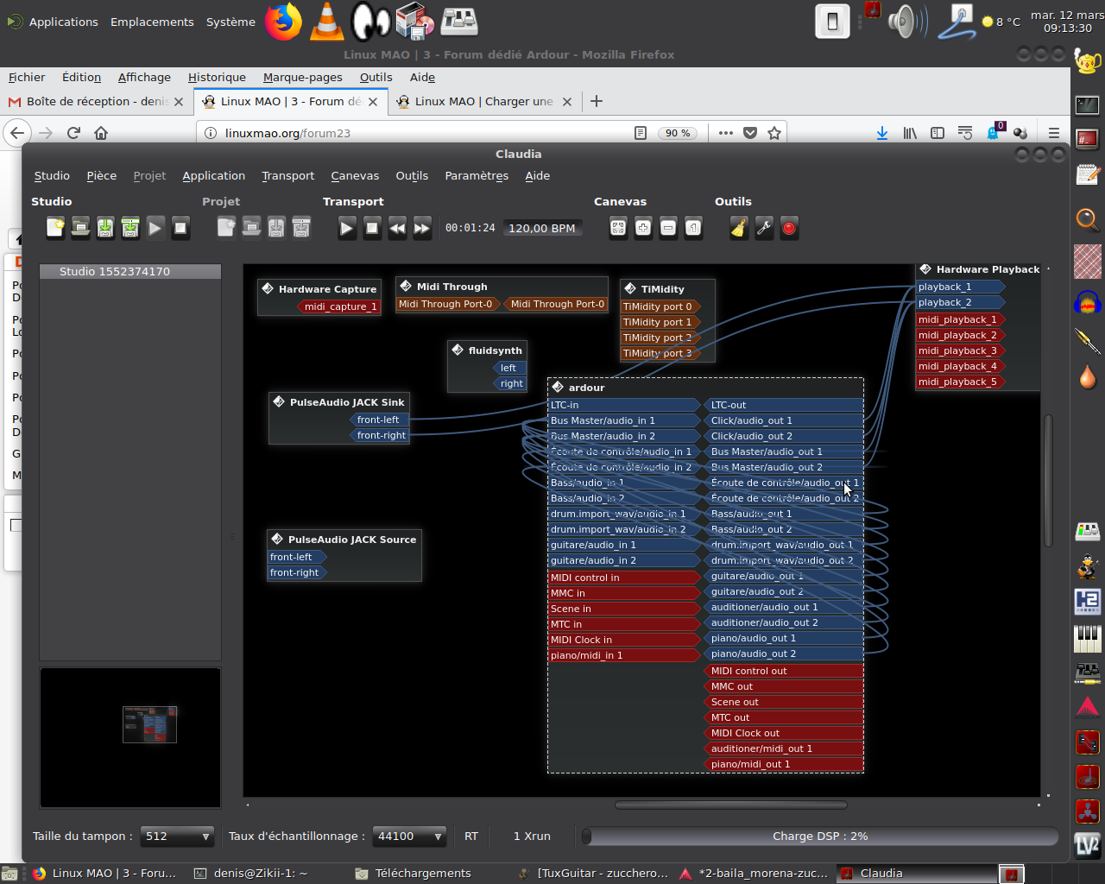
Task: Click the 120,00 BPM tempo field
Action: point(542,228)
